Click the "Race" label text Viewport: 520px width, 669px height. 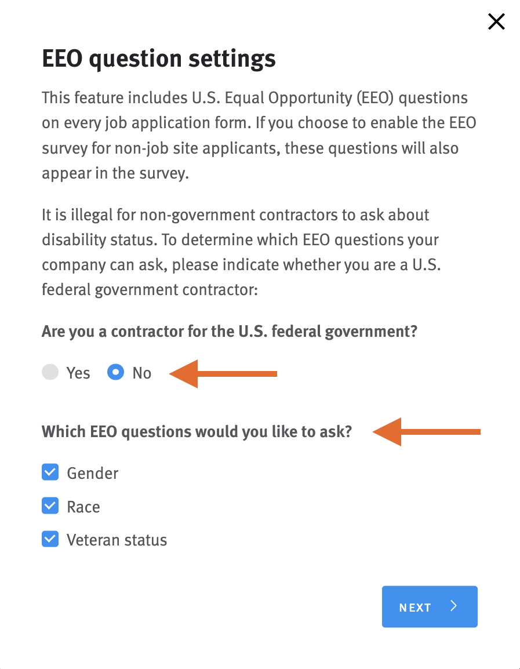pos(83,507)
